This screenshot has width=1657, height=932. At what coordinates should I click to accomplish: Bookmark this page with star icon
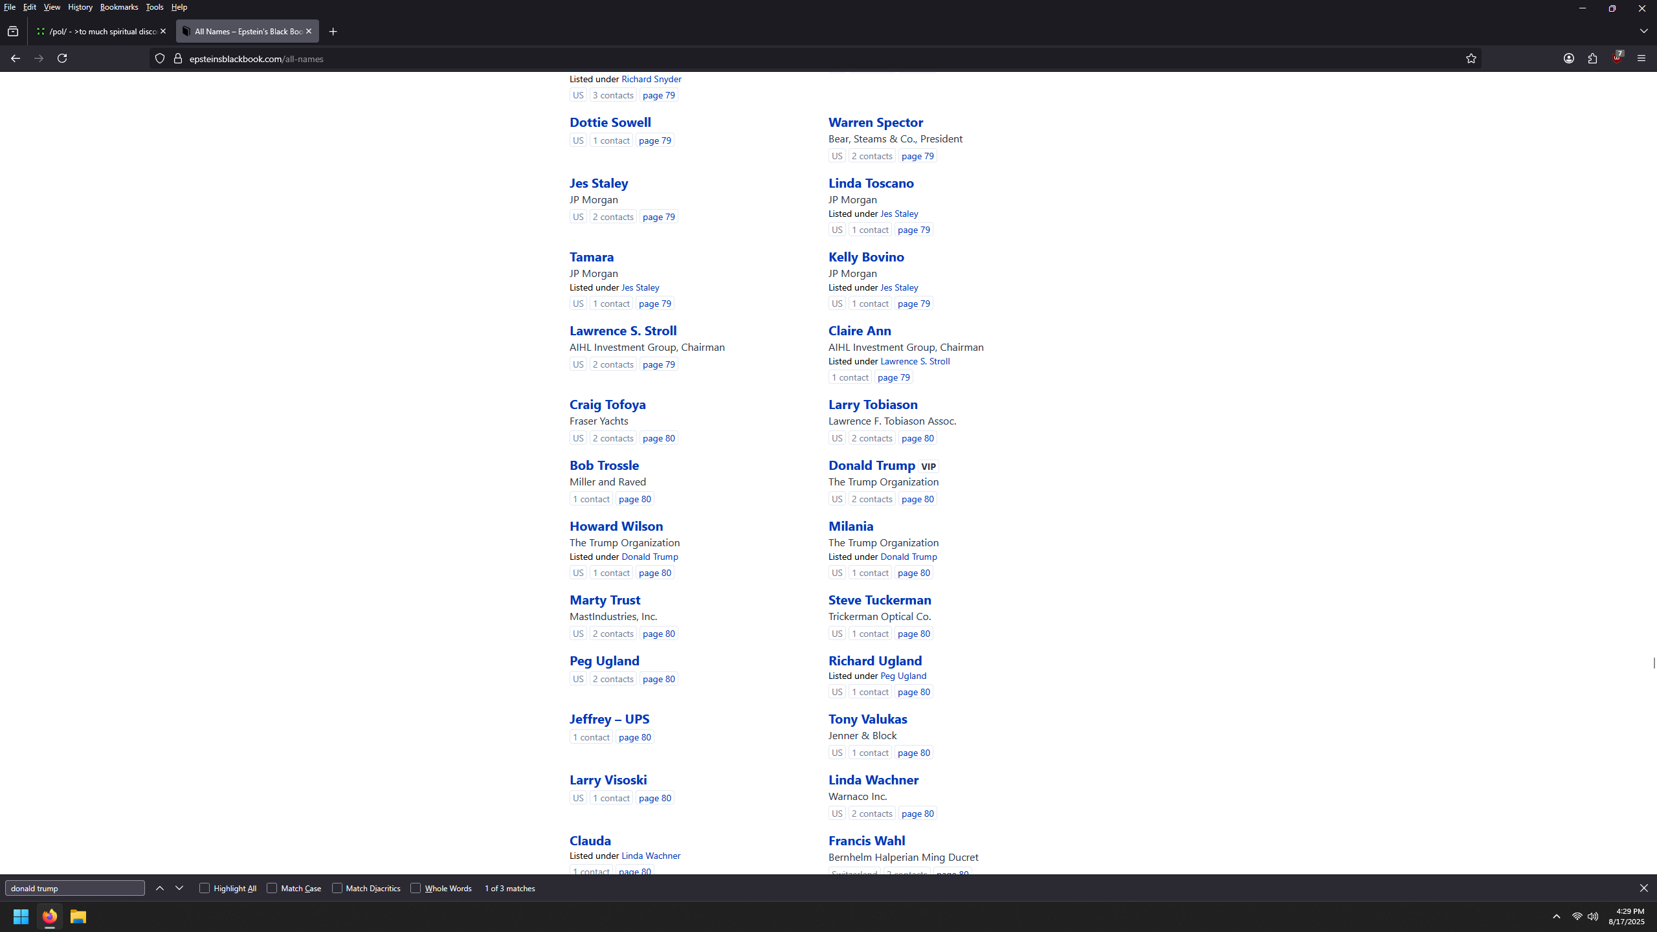point(1471,58)
